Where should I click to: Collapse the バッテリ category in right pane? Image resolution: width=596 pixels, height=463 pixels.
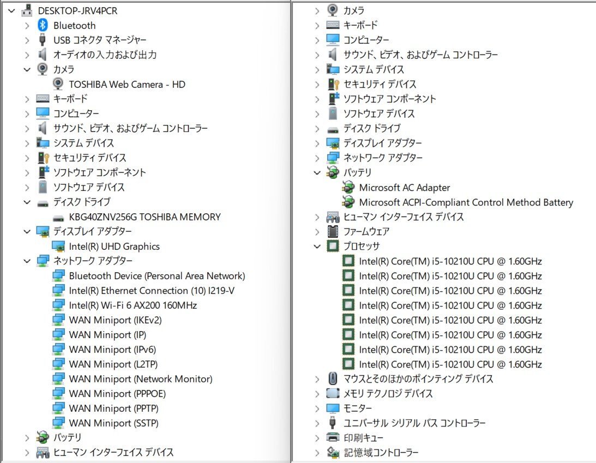click(x=317, y=172)
